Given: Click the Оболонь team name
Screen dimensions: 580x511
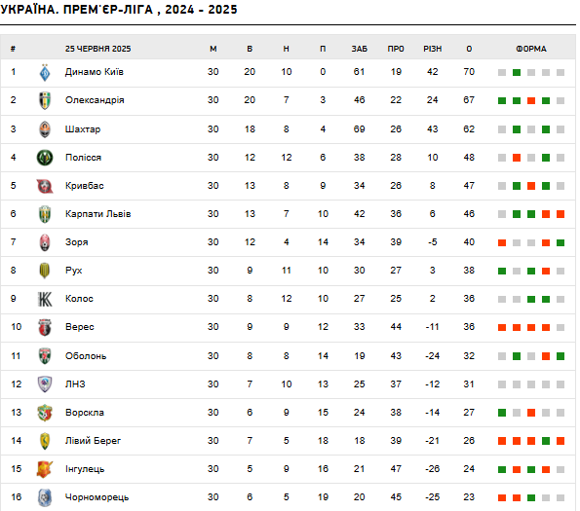Looking at the screenshot, I should click(x=86, y=356).
